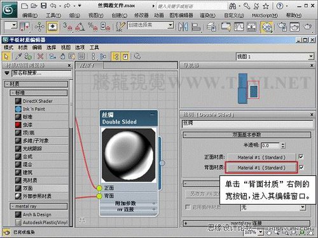This screenshot has height=238, width=318.
Task: Click the 正面材质 Material #1 (Standard) button
Action: 261,157
